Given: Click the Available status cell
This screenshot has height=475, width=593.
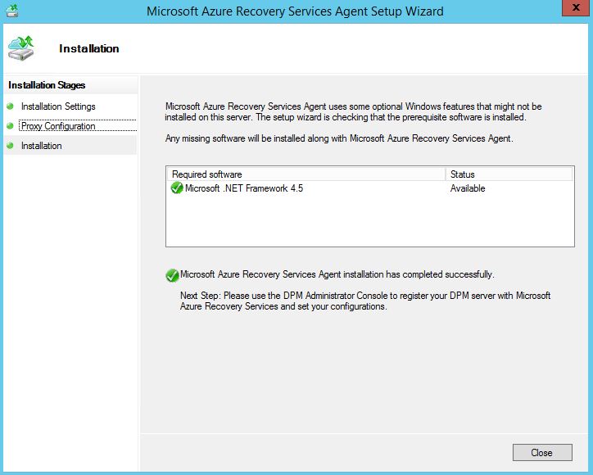Looking at the screenshot, I should coord(468,188).
